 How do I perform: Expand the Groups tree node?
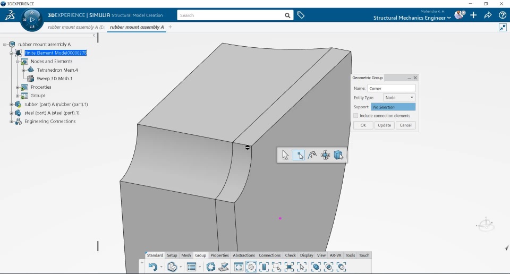[18, 96]
